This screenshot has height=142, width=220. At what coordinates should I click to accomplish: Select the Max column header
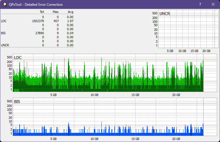point(56,12)
